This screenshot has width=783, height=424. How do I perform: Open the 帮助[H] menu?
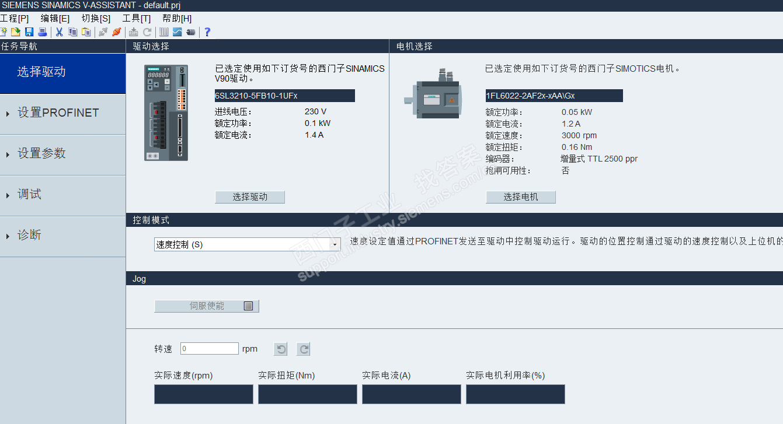[177, 18]
